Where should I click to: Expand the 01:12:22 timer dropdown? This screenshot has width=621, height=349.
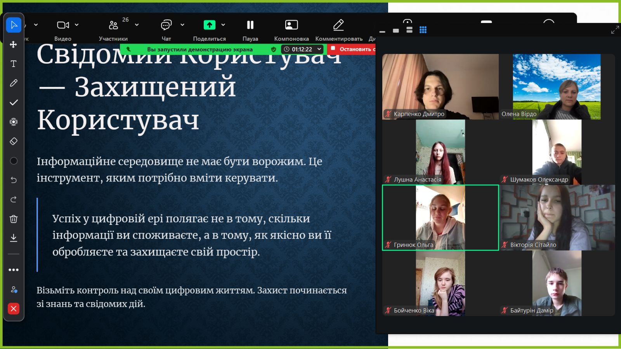pyautogui.click(x=319, y=49)
